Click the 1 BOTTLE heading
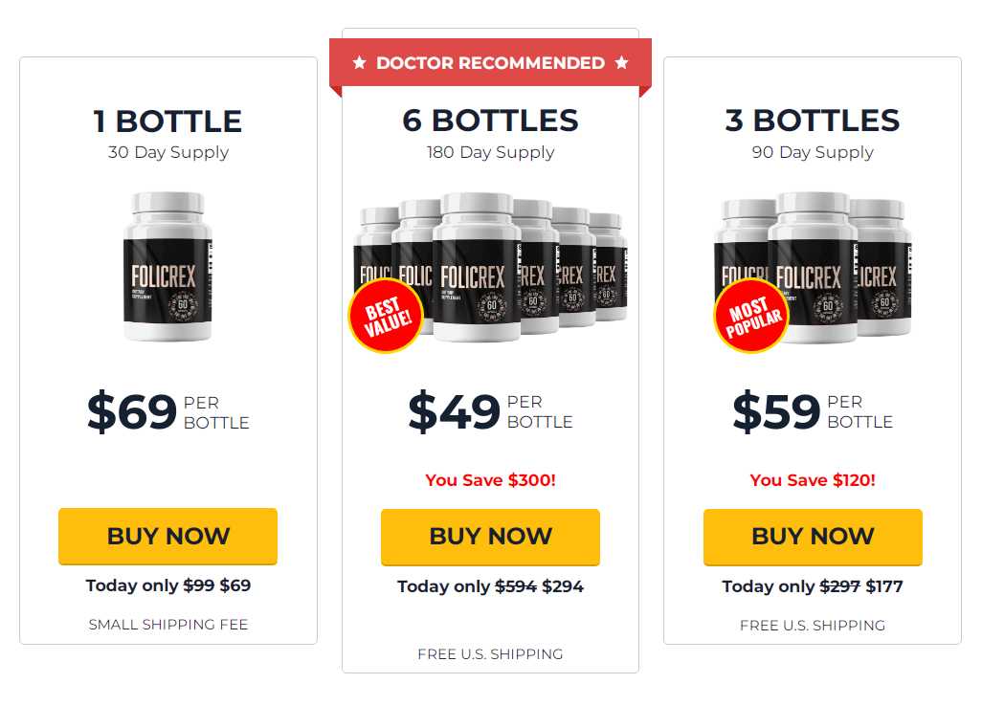 point(167,121)
